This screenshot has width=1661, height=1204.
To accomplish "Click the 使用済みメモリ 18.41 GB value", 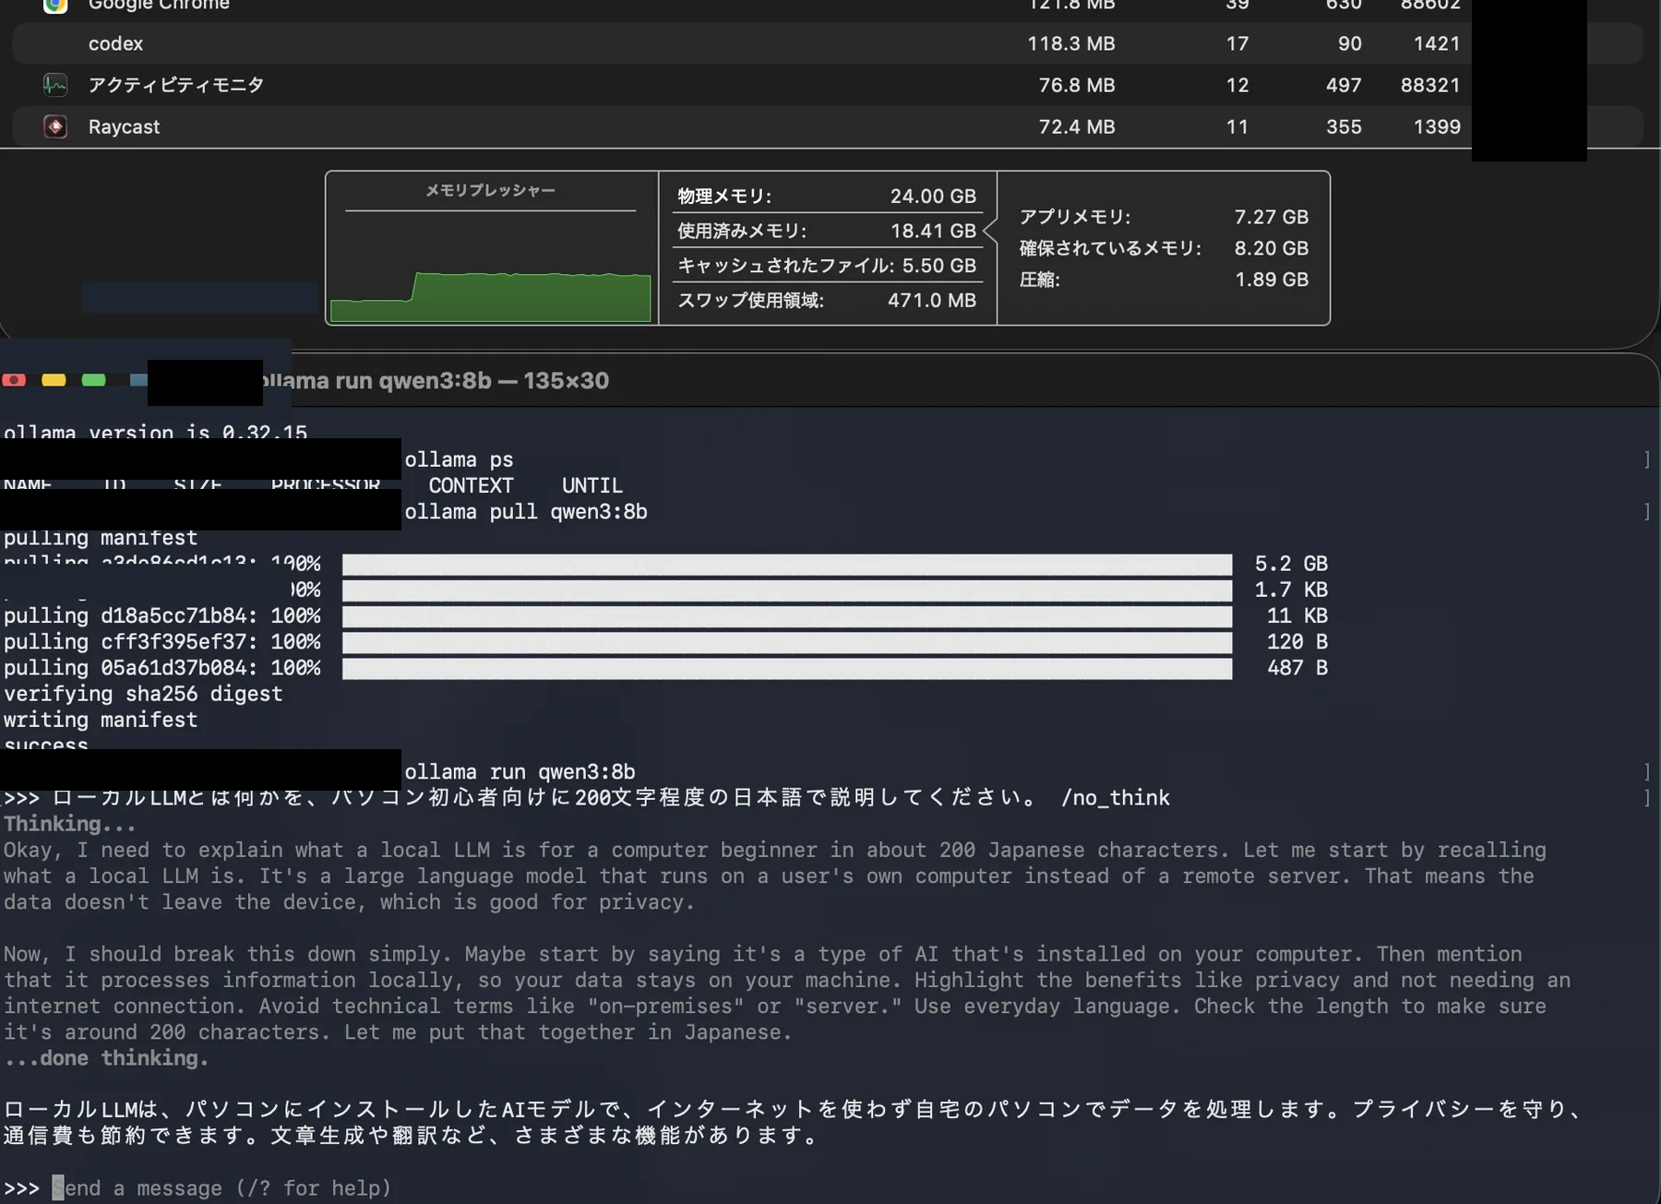I will point(933,231).
